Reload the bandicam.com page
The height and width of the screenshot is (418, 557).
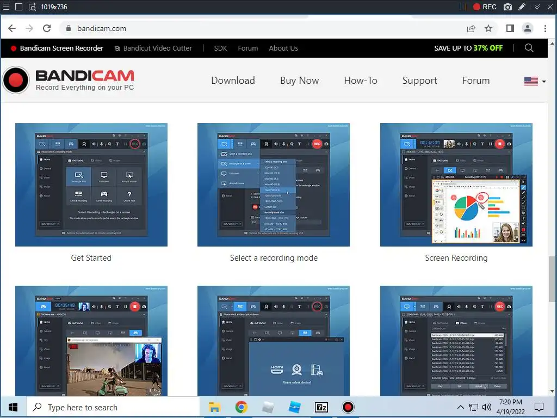[x=47, y=28]
